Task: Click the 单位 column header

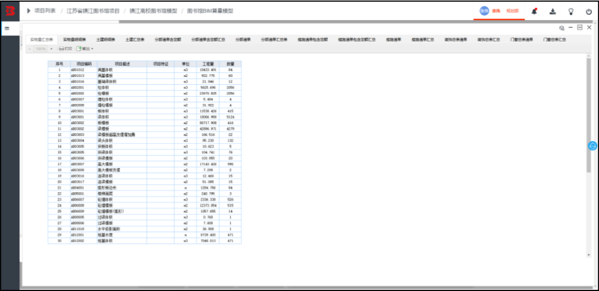Action: (186, 64)
